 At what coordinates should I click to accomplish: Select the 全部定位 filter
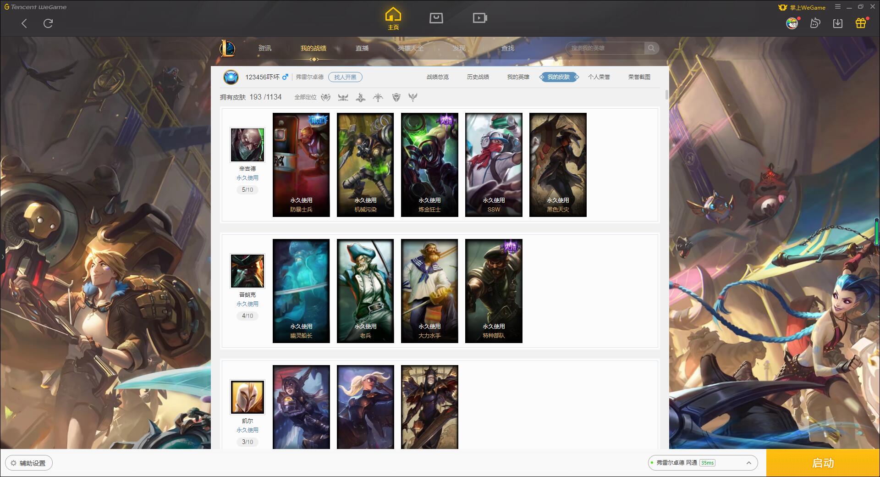pos(305,97)
